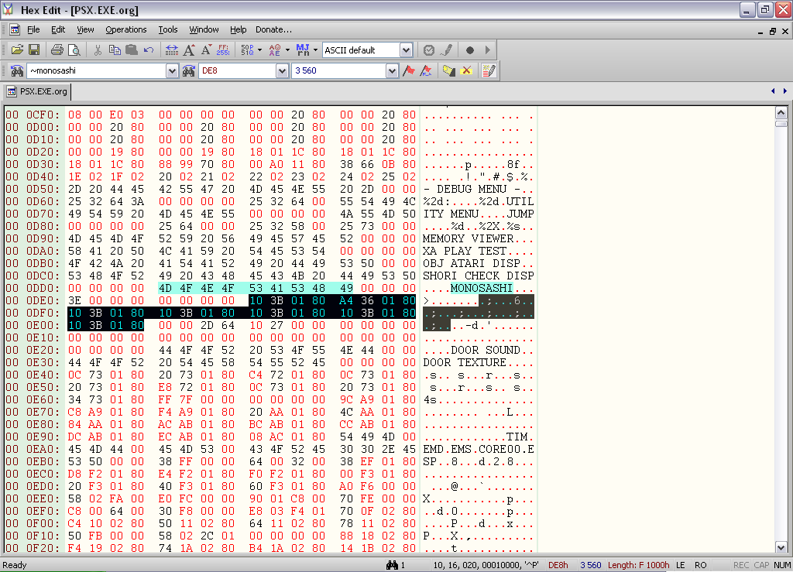Viewport: 793px width, 572px height.
Task: Click the red flag bookmark icon
Action: (x=409, y=70)
